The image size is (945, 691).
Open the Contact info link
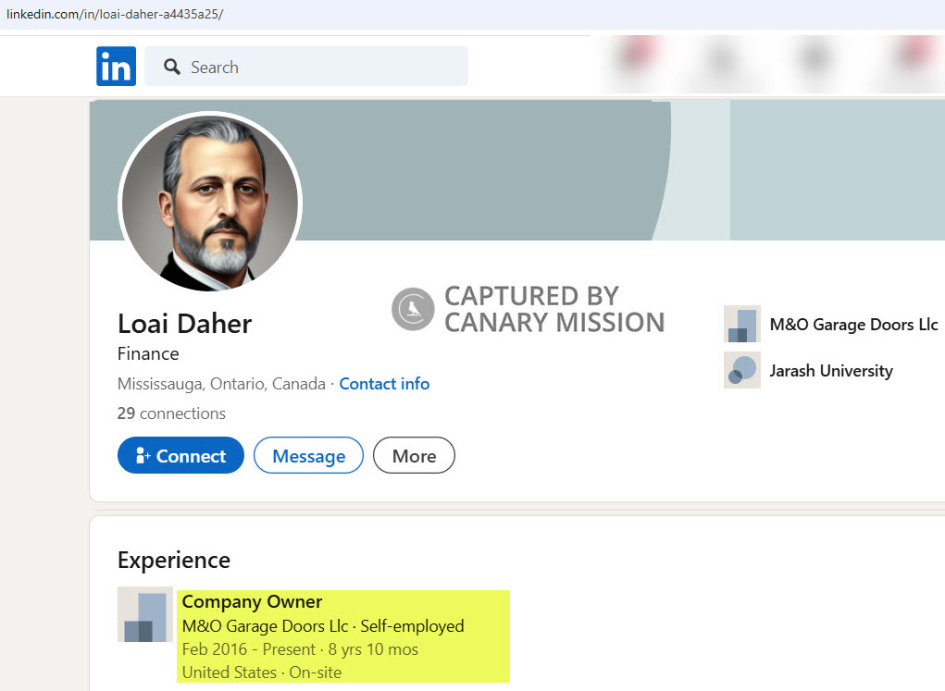point(384,383)
